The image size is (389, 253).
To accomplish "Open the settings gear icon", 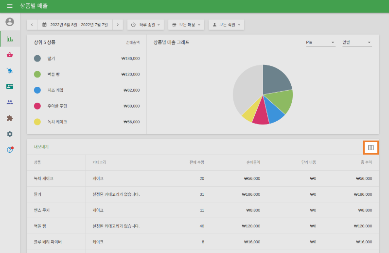I will (10, 134).
